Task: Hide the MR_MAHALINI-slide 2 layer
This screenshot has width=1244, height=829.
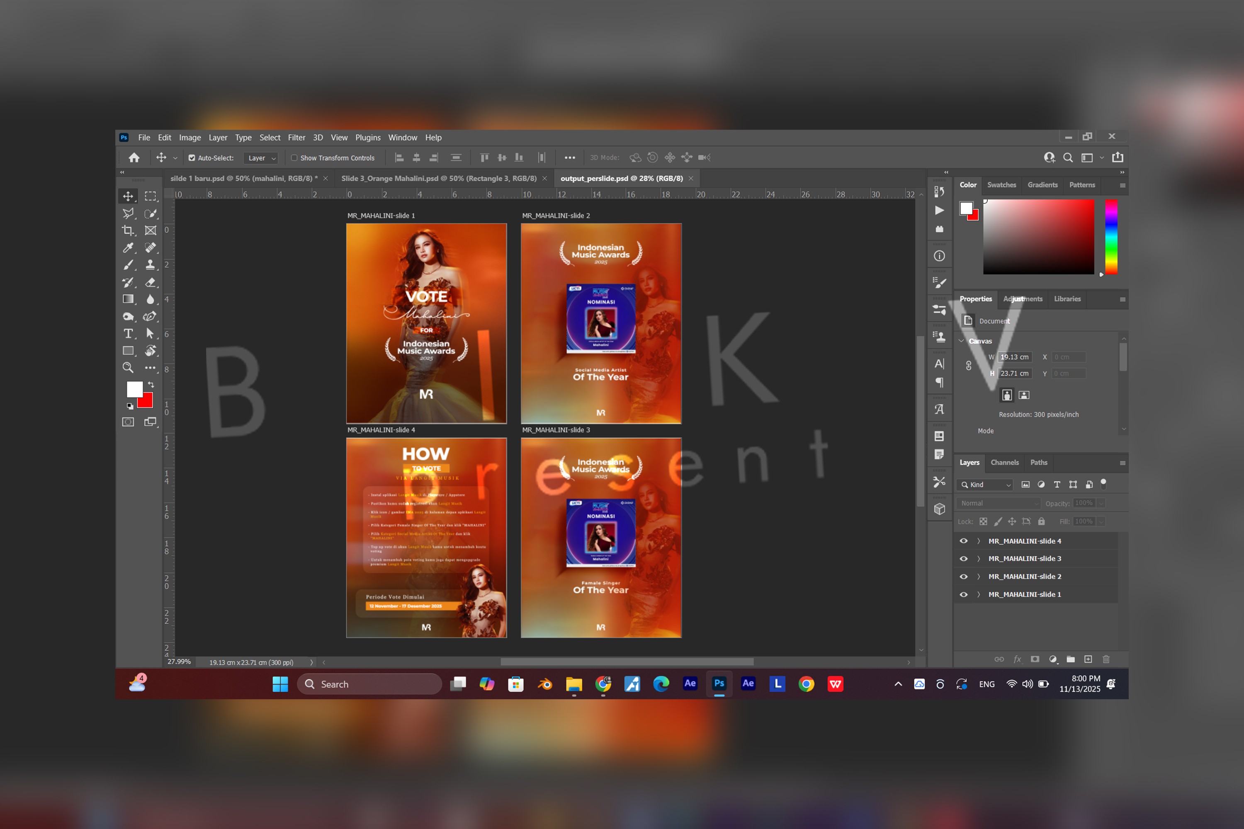Action: tap(964, 577)
